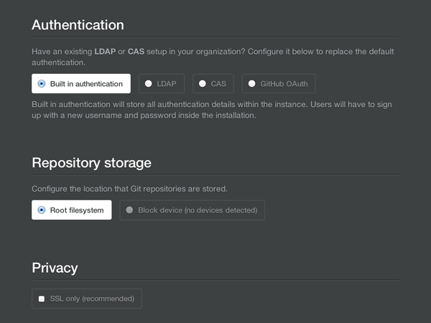Enable the SSL only (recommended) checkbox

tap(42, 299)
